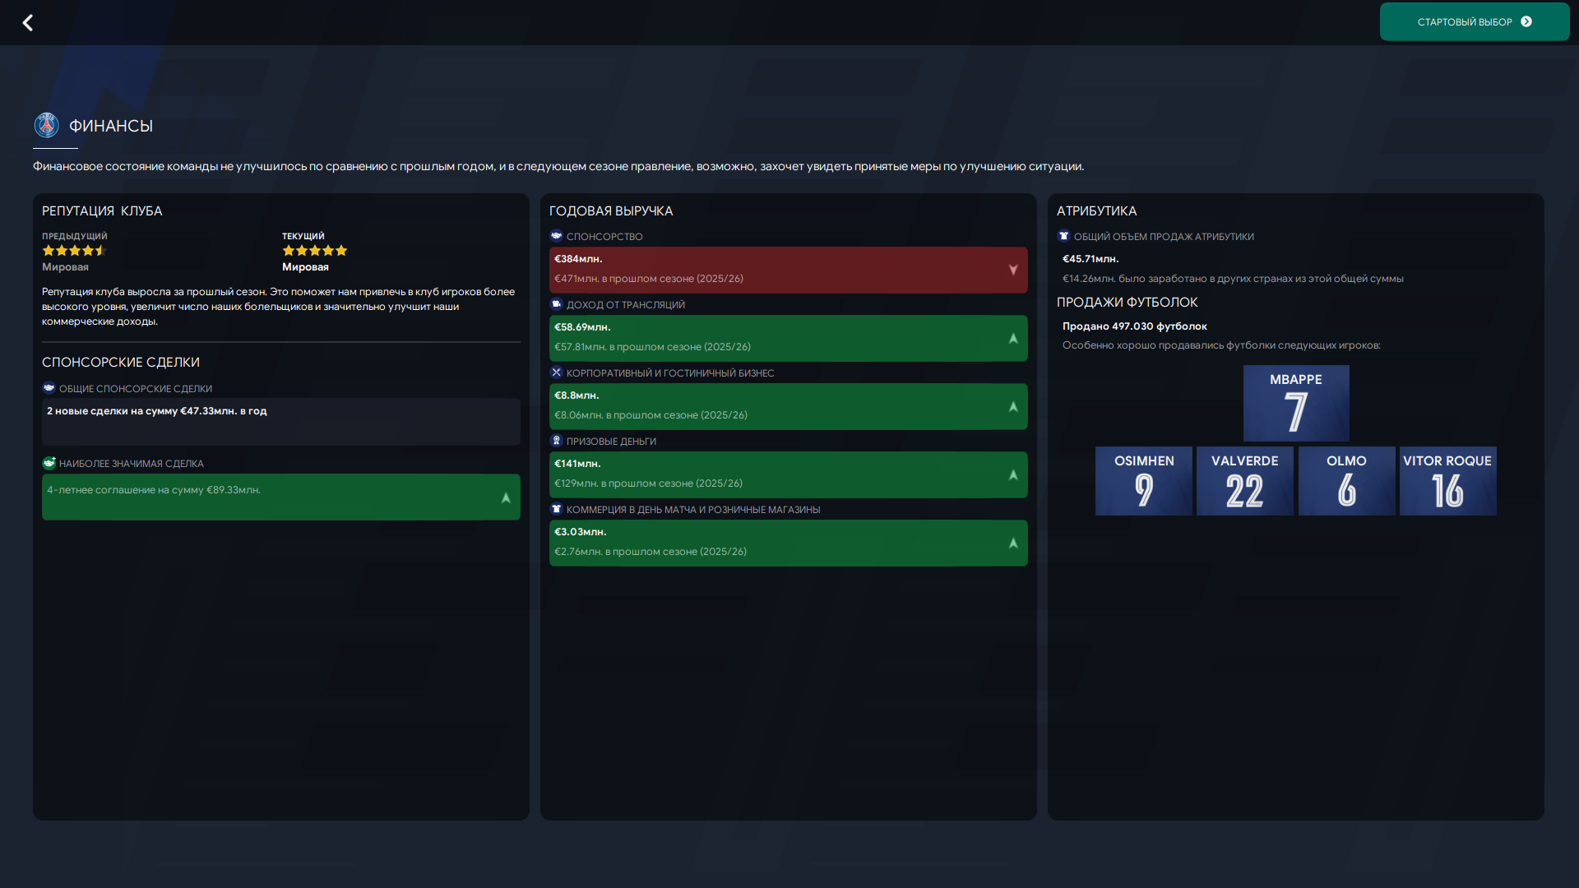This screenshot has width=1579, height=888.
Task: Click the current reputation five-star rating
Action: pyautogui.click(x=315, y=251)
